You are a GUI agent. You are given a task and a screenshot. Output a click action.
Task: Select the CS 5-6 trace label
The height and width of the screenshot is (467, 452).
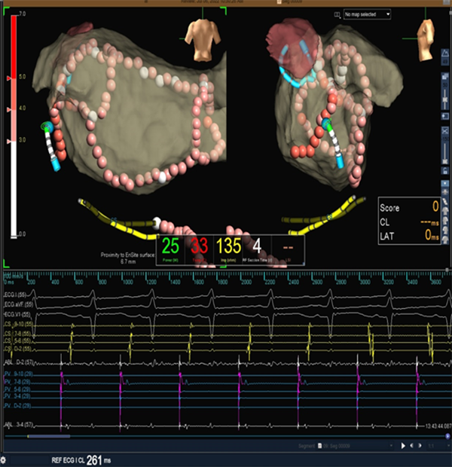[x=17, y=340]
